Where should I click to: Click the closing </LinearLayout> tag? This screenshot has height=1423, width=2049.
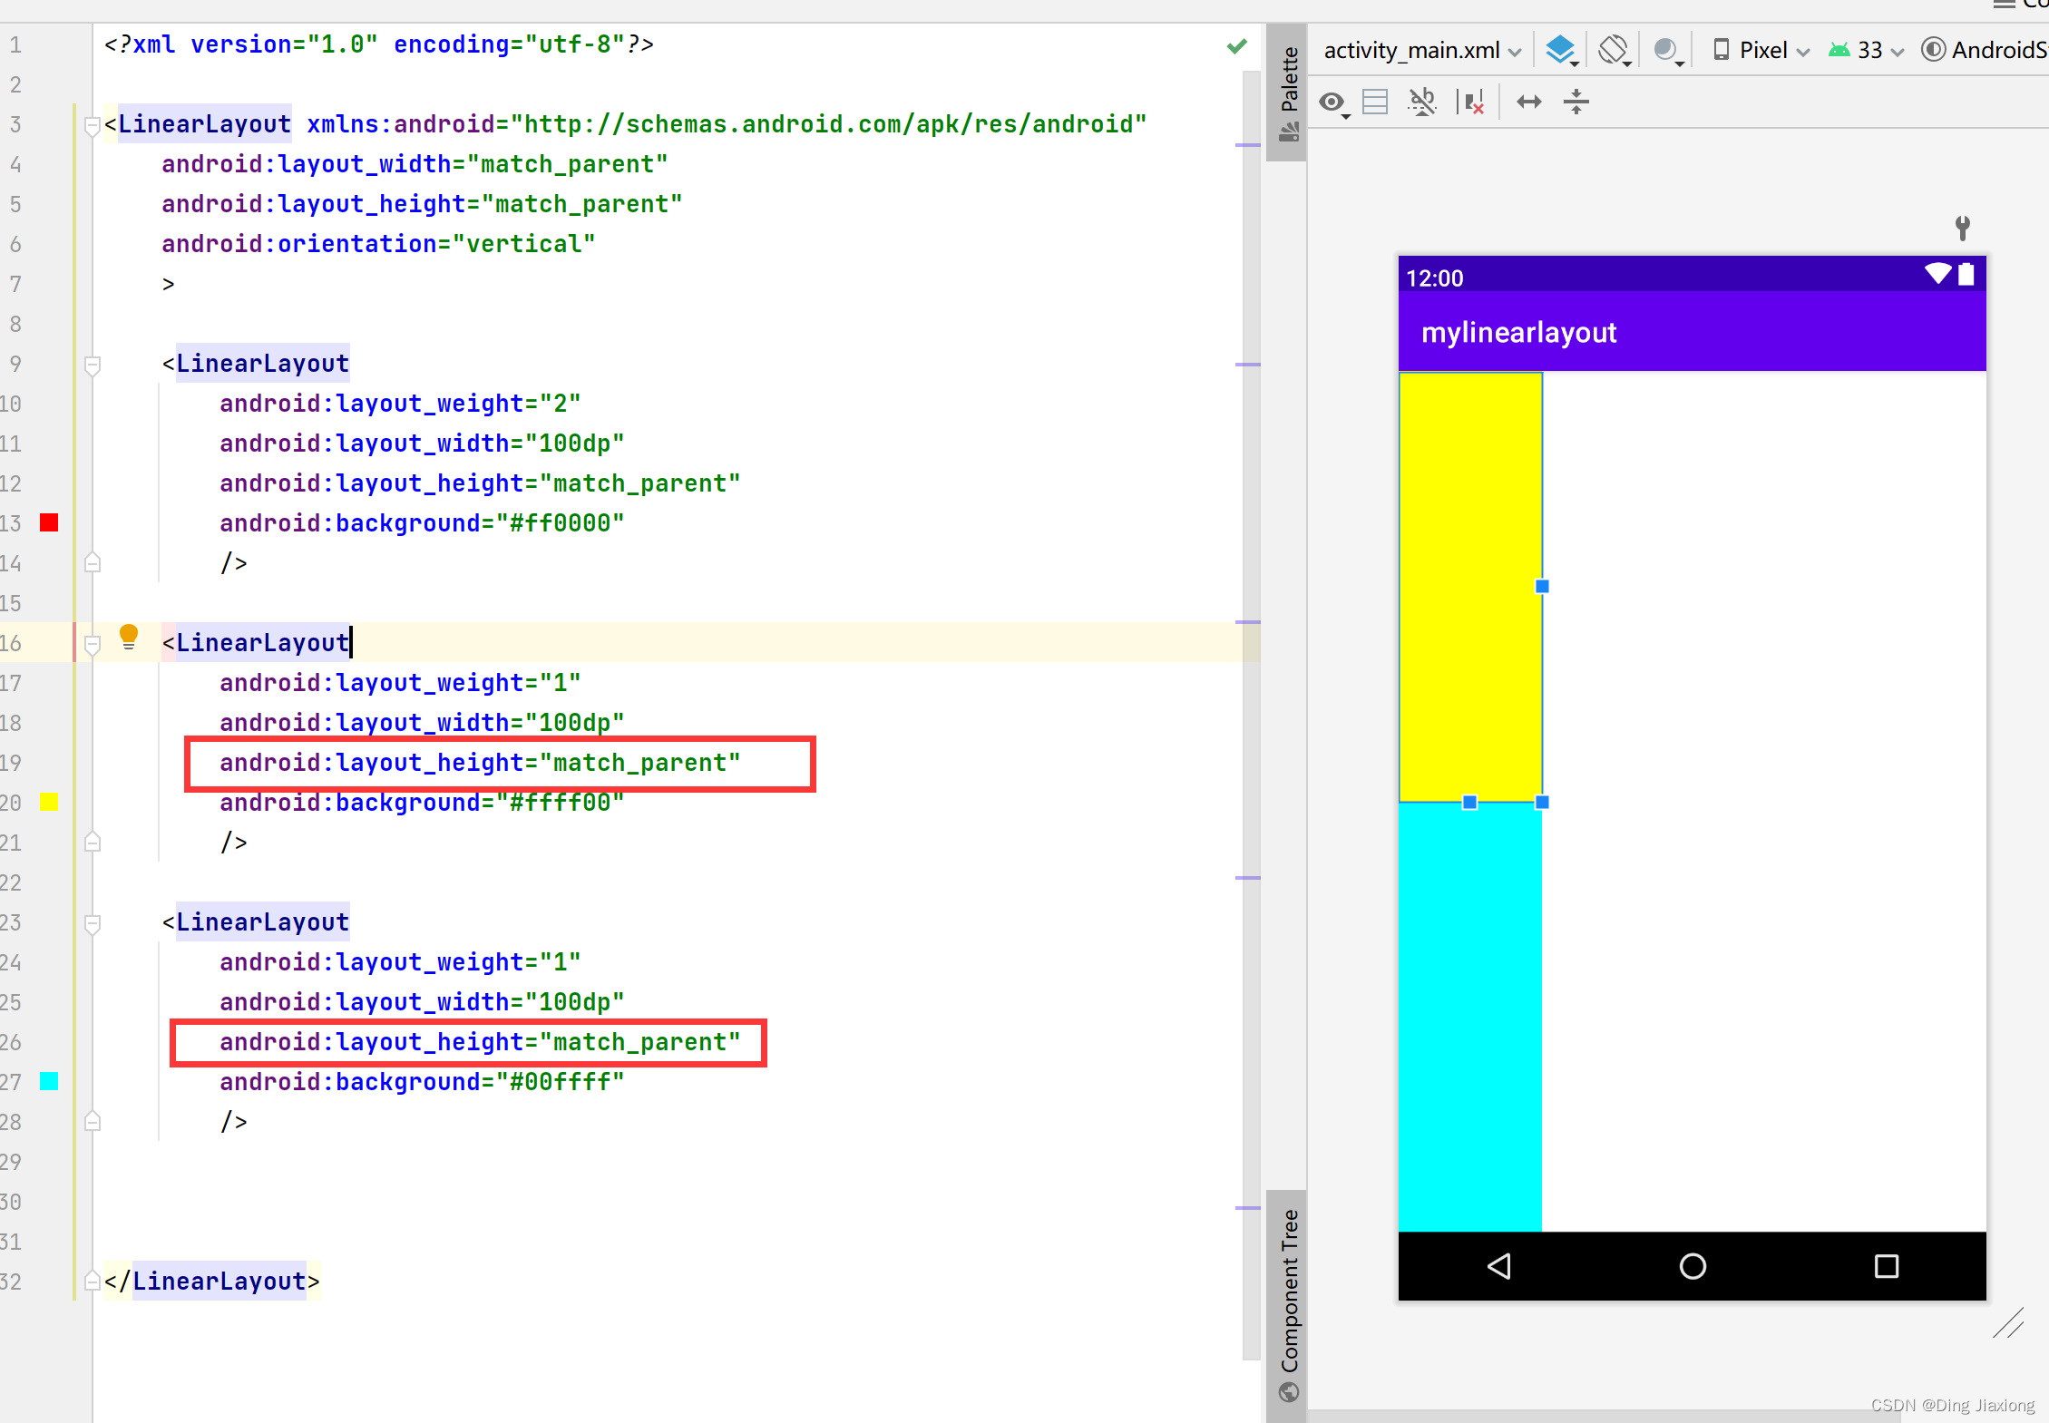211,1282
